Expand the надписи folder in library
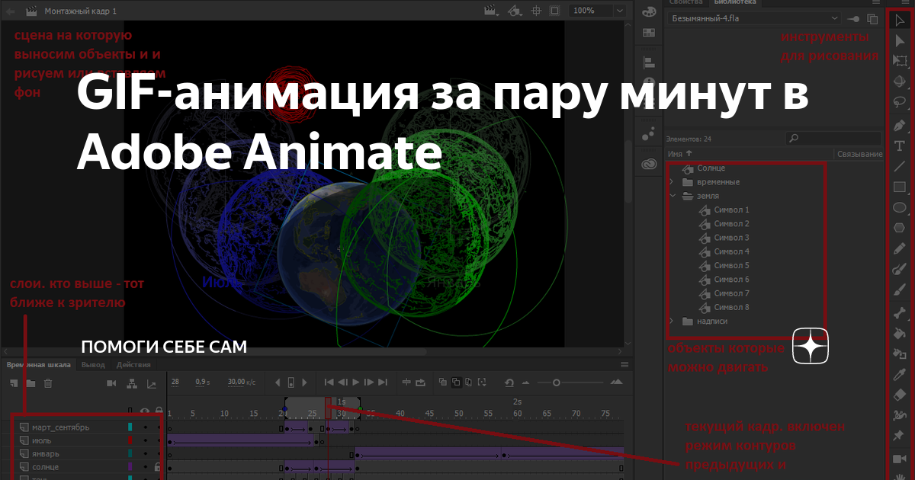915x480 pixels. 671,321
